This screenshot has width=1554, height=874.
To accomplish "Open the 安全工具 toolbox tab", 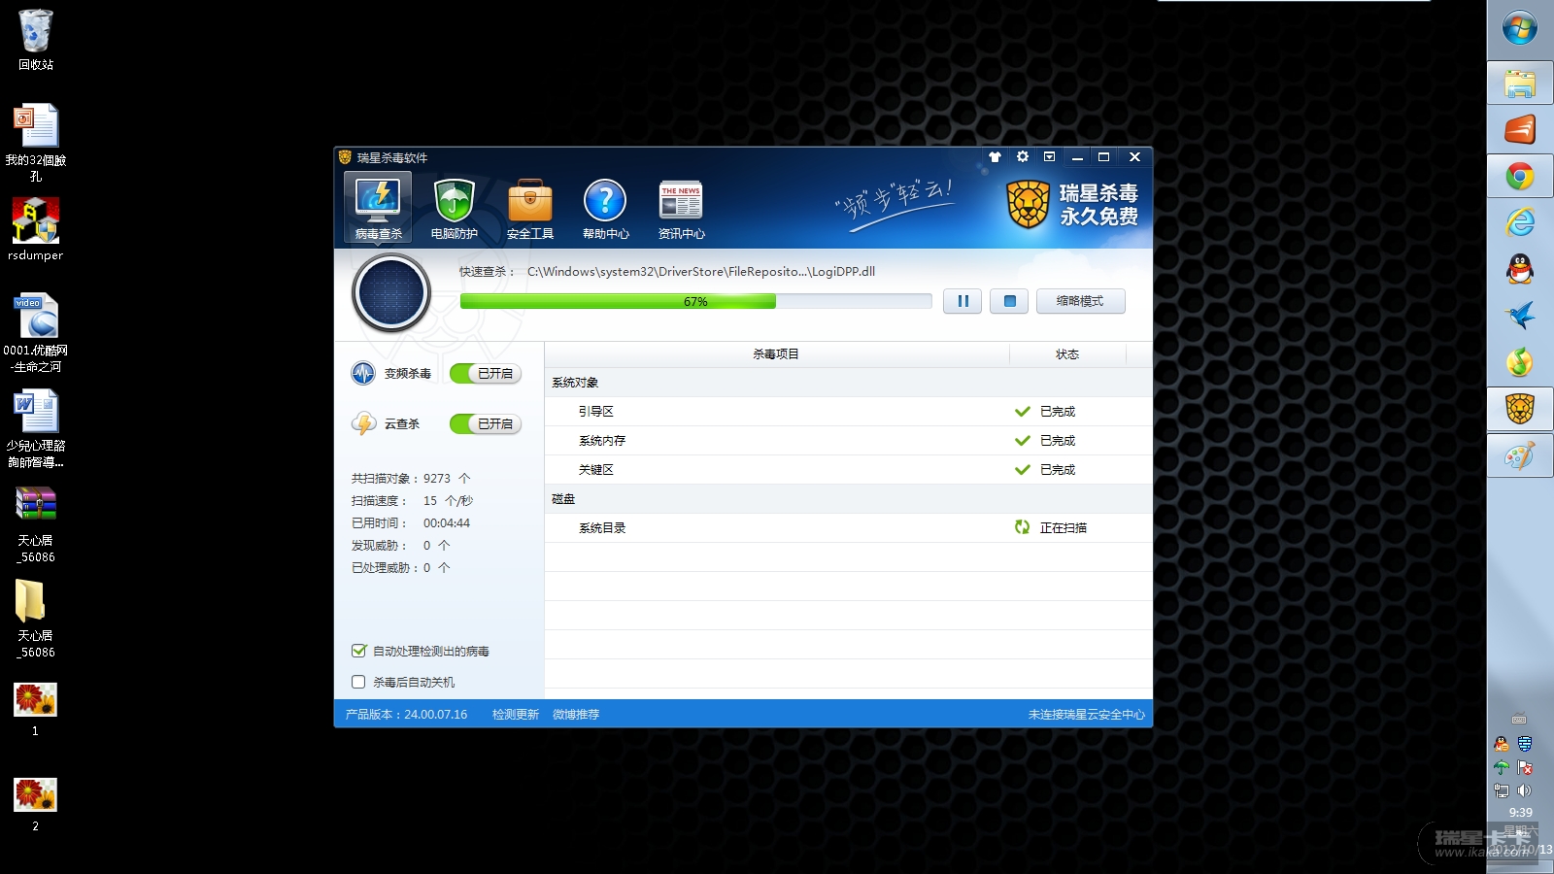I will (529, 207).
